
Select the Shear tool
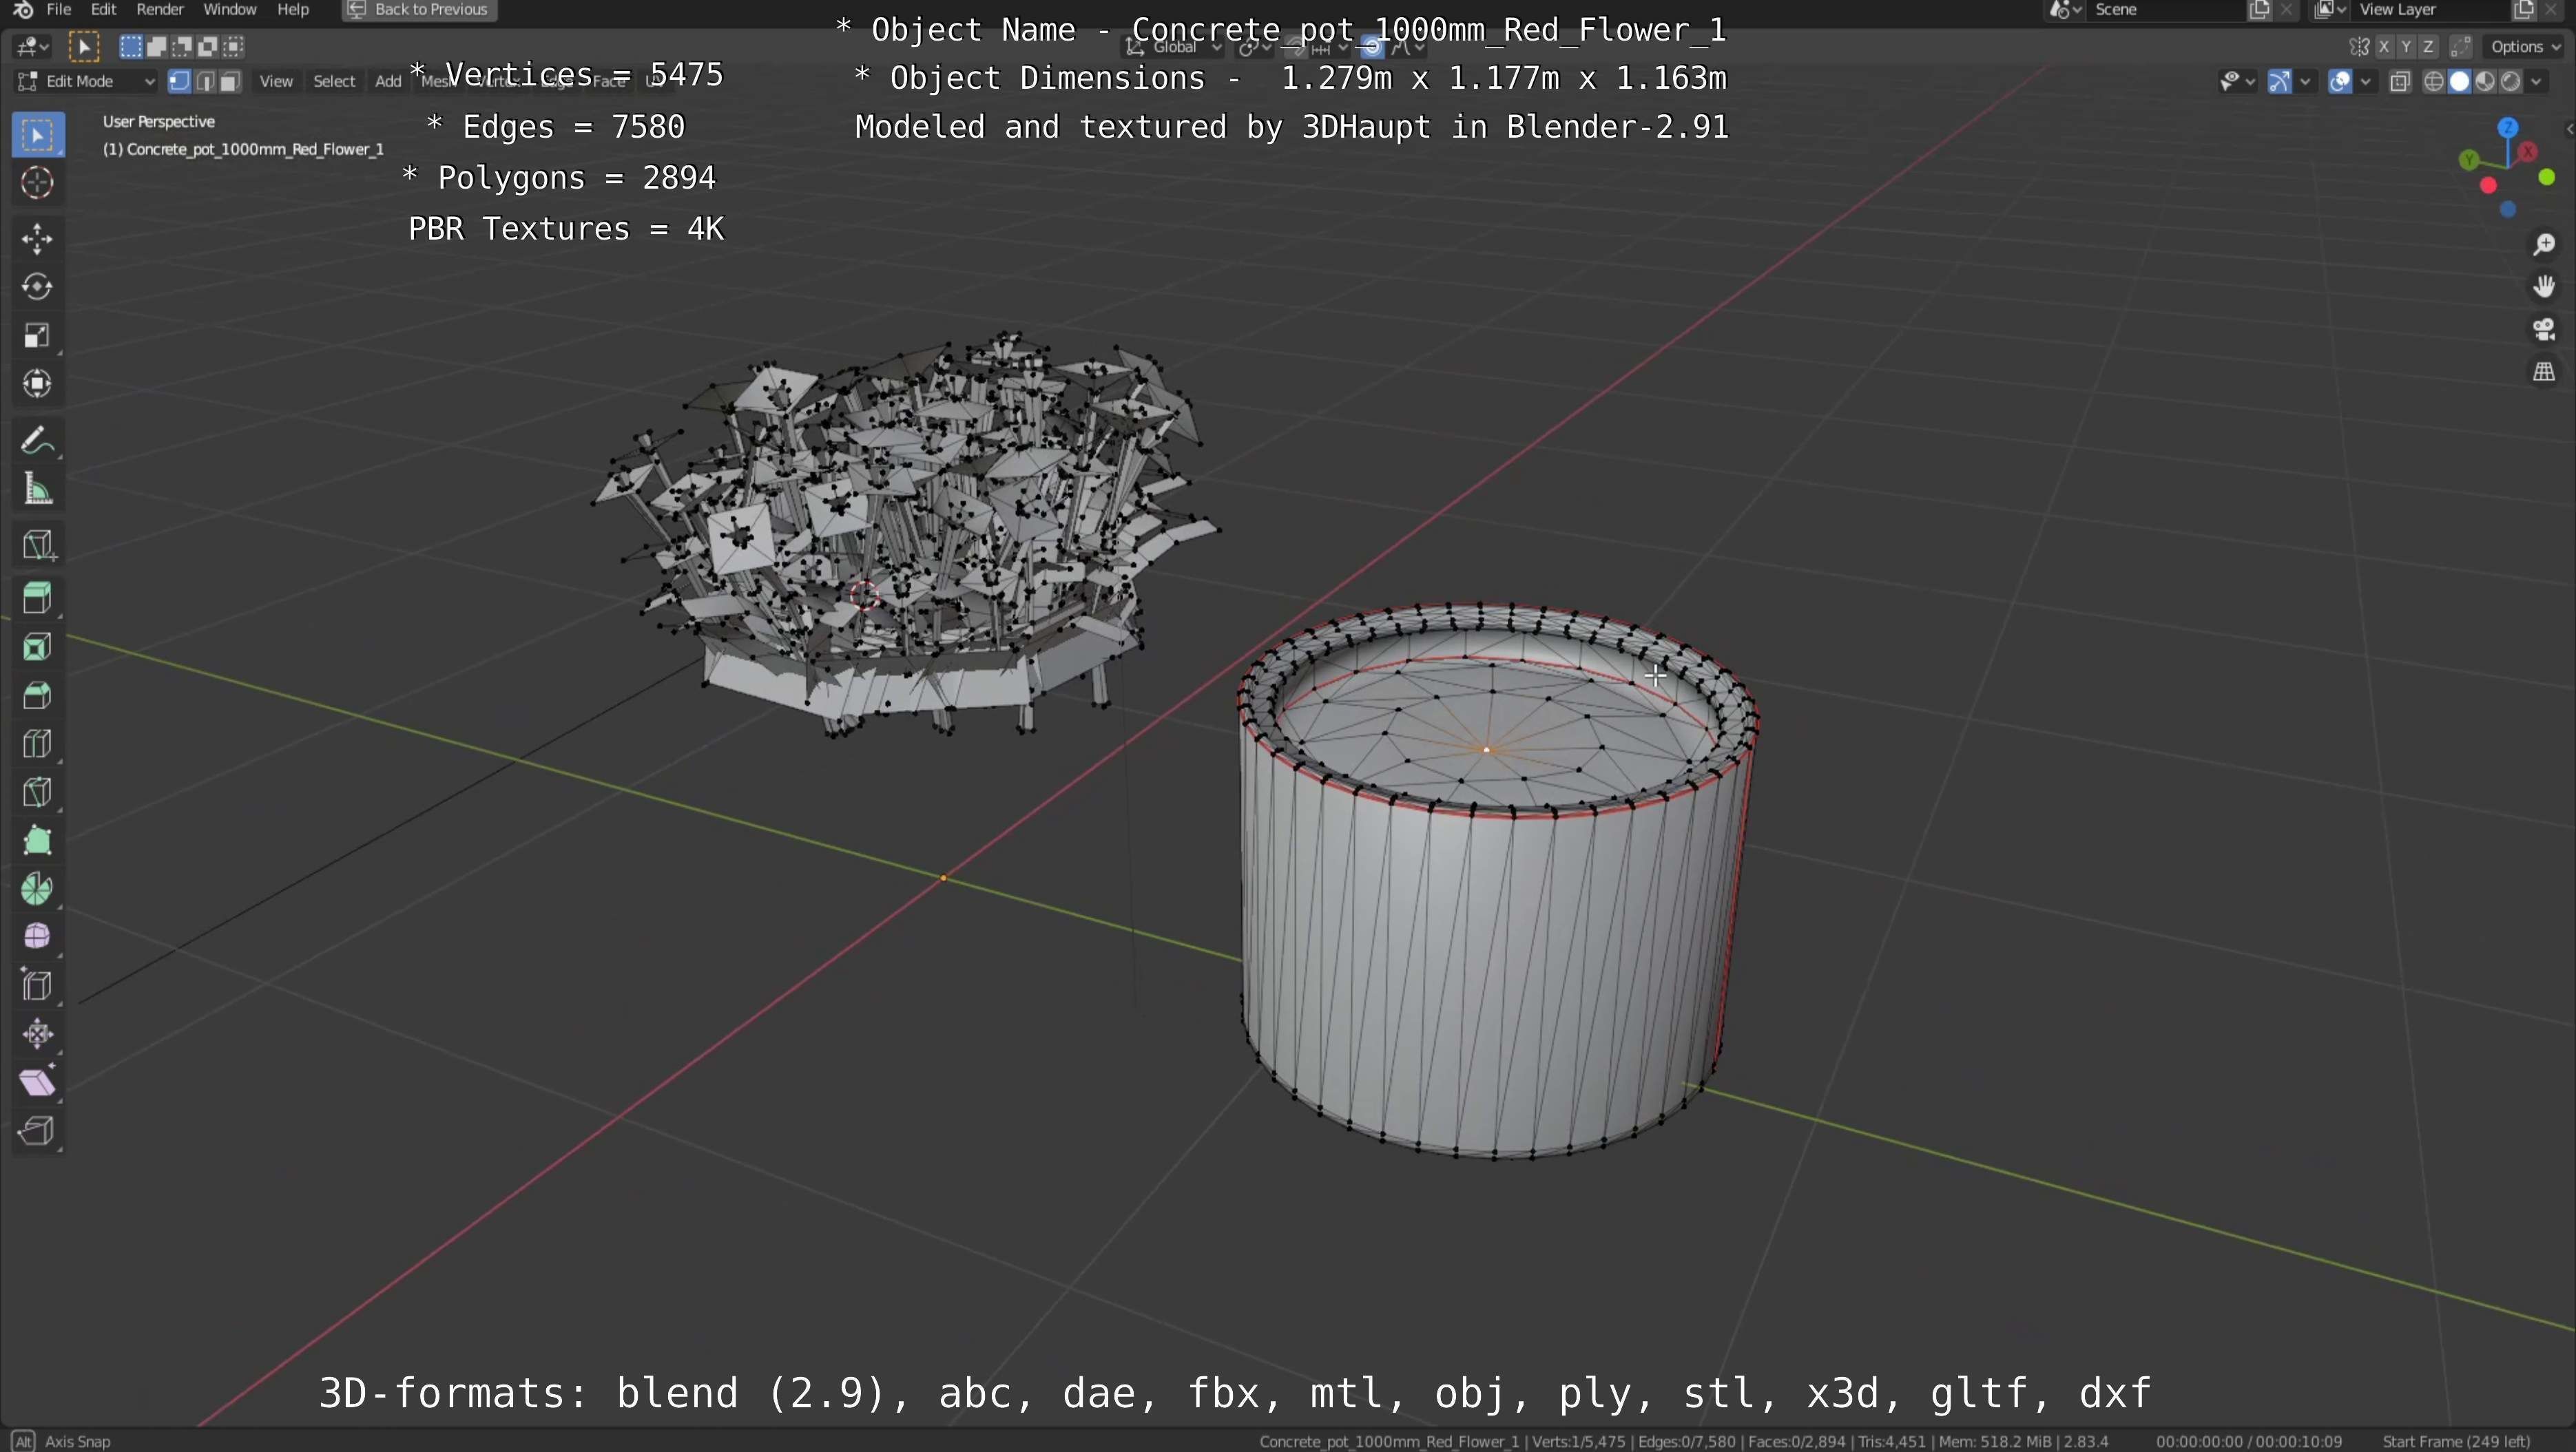(x=38, y=1082)
